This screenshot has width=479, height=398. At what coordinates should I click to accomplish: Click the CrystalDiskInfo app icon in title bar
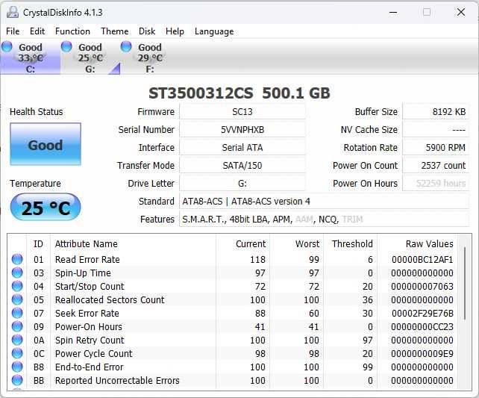[13, 12]
